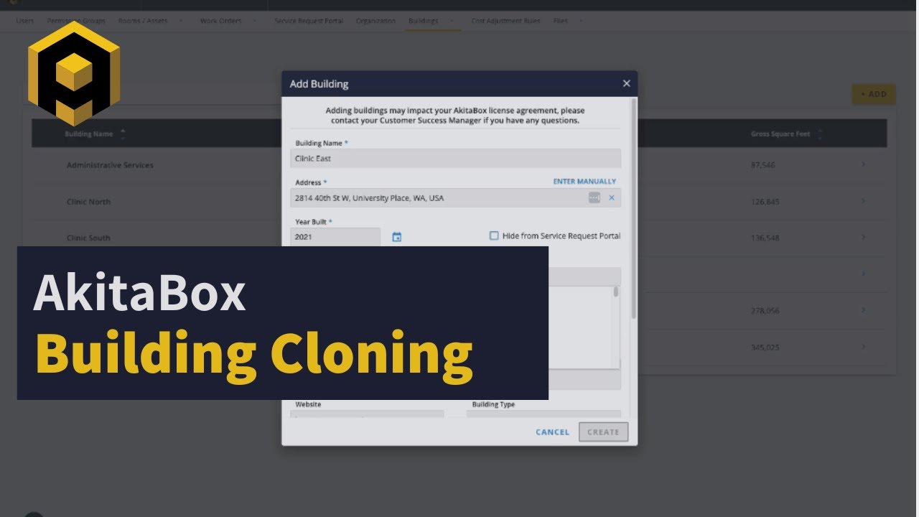Open the Cost Adjustment Rules tab

click(505, 21)
